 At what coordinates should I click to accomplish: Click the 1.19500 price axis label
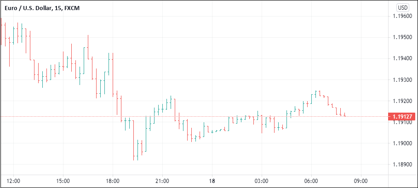point(402,37)
